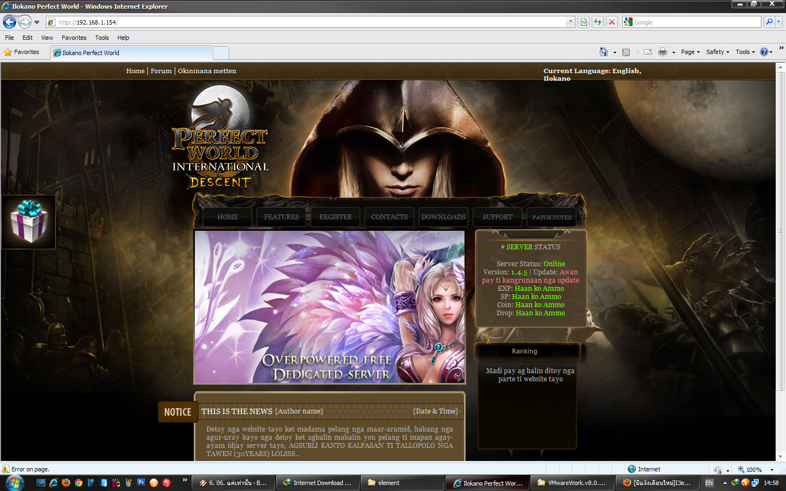Click the Okininana metten link
786x491 pixels.
(x=207, y=71)
